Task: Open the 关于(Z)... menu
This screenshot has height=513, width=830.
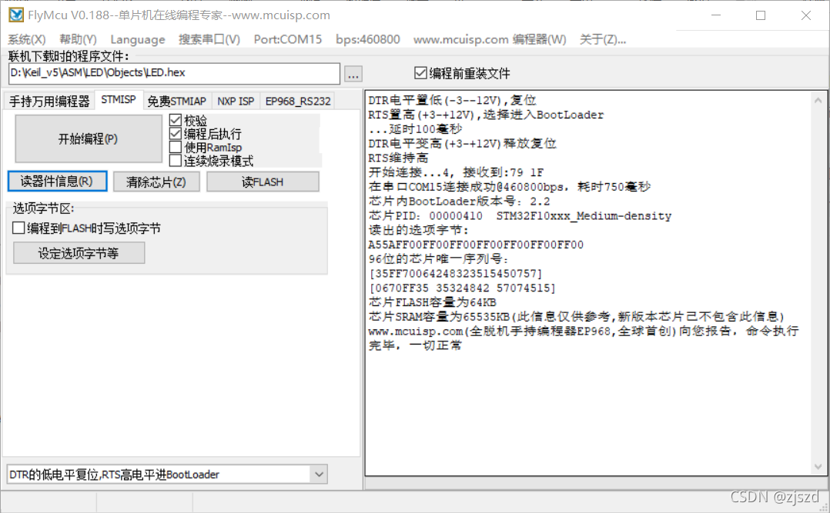Action: pyautogui.click(x=602, y=40)
